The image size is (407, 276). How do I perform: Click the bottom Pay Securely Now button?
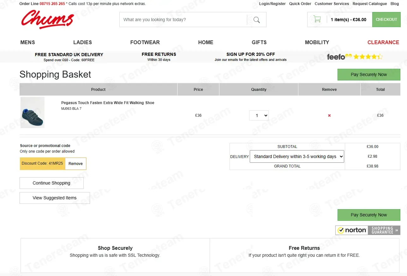tap(369, 215)
